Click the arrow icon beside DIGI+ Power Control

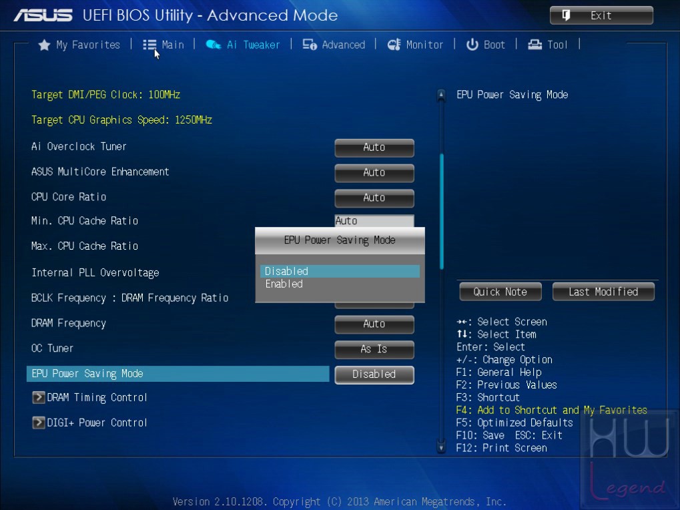point(39,423)
